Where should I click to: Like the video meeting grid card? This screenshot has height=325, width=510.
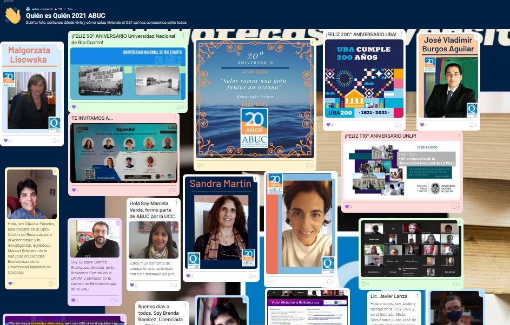pyautogui.click(x=365, y=284)
